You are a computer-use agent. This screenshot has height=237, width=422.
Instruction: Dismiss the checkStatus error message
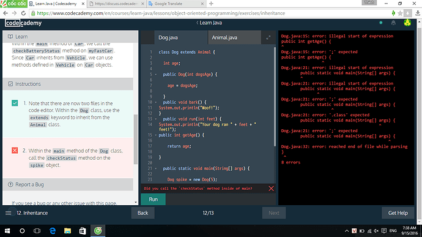271,189
